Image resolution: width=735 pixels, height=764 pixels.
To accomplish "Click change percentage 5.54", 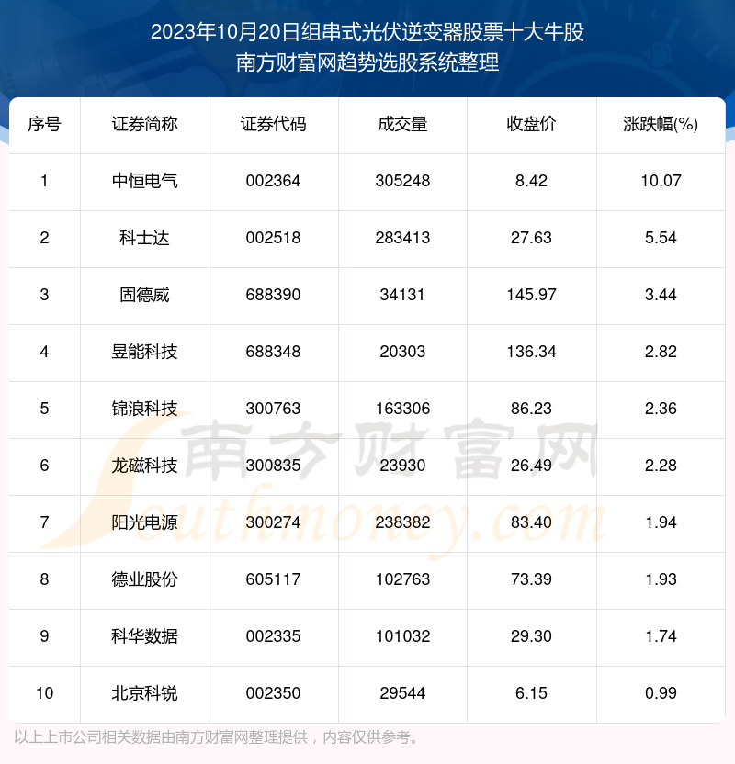I will [661, 238].
